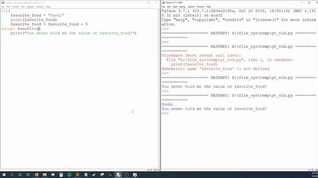The image size is (318, 178).
Task: Open the Edit menu in the Python Shell
Action: pos(169,6)
